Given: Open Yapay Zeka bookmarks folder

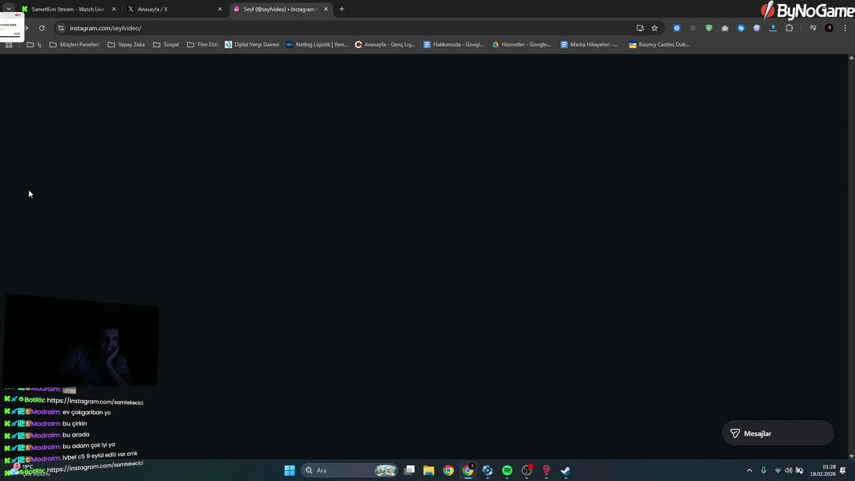Looking at the screenshot, I should pyautogui.click(x=126, y=45).
